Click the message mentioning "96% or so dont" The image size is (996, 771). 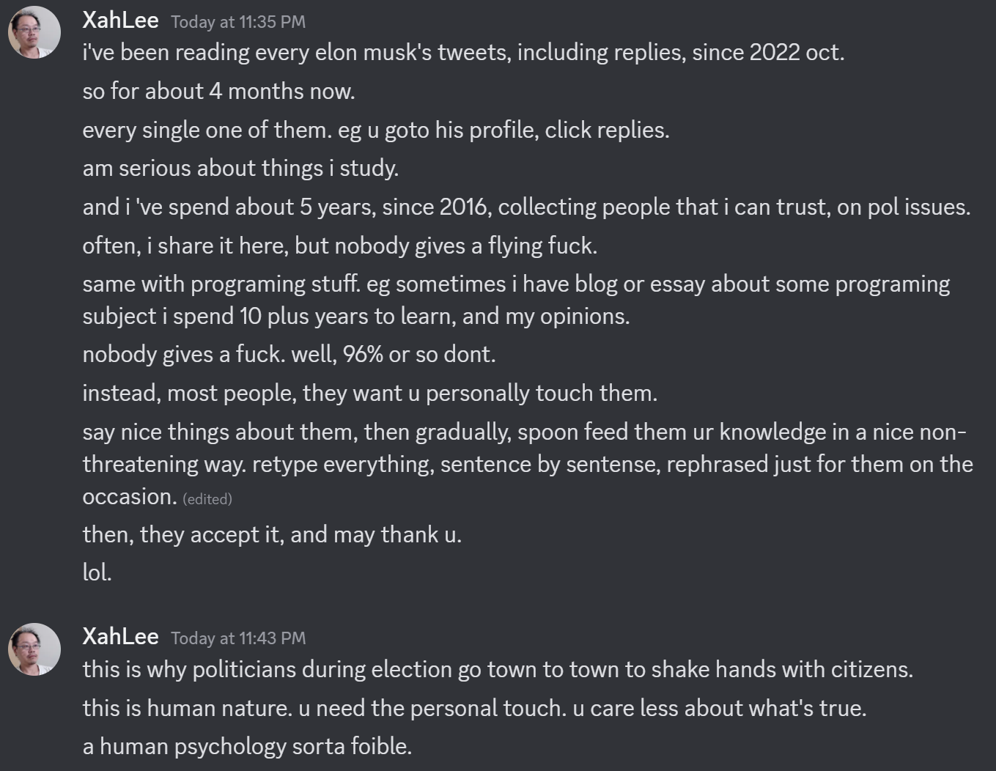[289, 355]
